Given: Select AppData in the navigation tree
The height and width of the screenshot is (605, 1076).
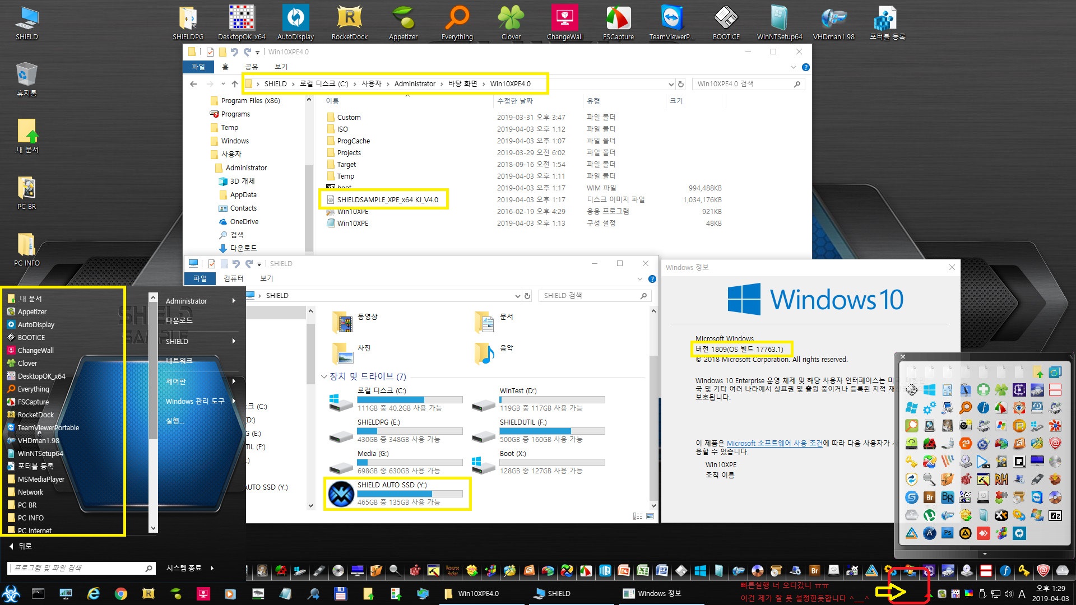Looking at the screenshot, I should pyautogui.click(x=243, y=195).
